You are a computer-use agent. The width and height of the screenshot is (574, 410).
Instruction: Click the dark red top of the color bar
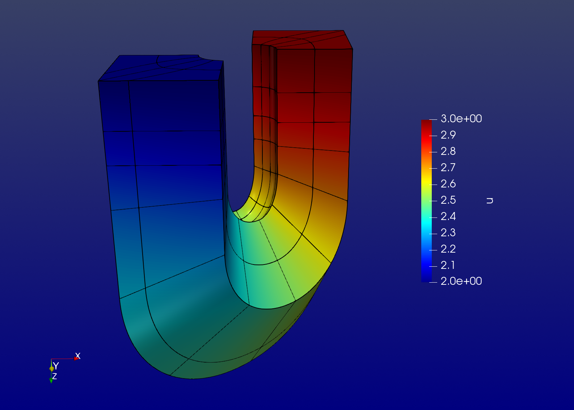(426, 123)
